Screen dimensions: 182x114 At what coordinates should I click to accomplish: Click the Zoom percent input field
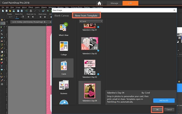[18, 17]
